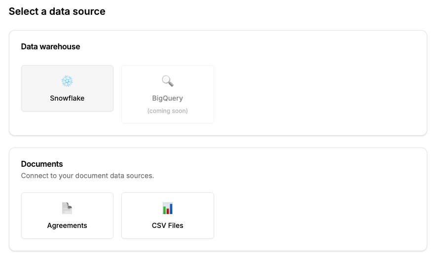The width and height of the screenshot is (439, 259).
Task: Pick the CSV Files text label
Action: coord(168,225)
